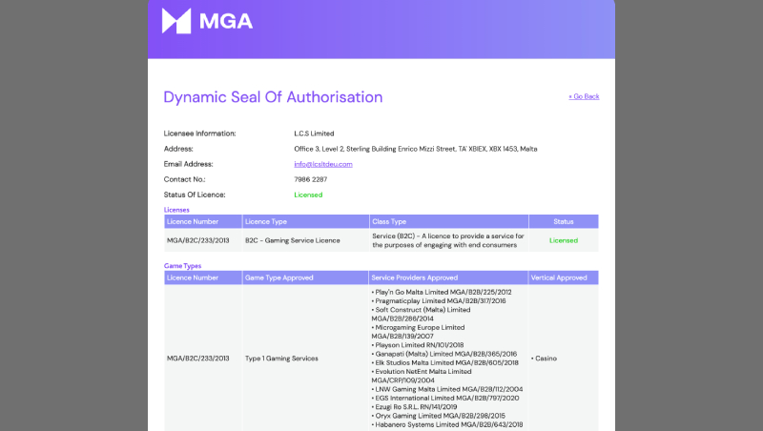The height and width of the screenshot is (431, 763).
Task: Select the Pragmaticplay Limited provider entry
Action: click(439, 300)
